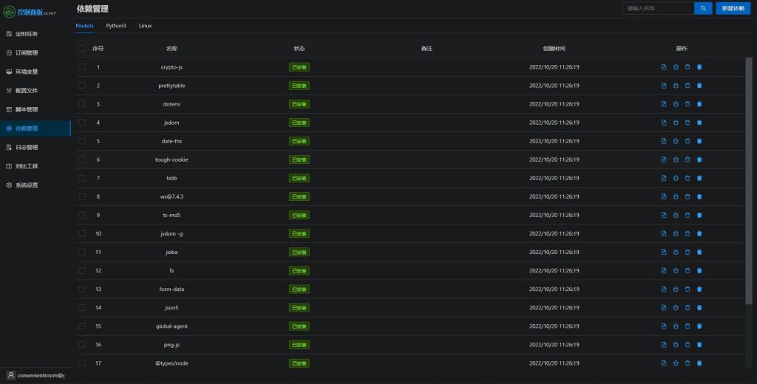Click the filled force-delete icon for crypto-js

pyautogui.click(x=699, y=67)
